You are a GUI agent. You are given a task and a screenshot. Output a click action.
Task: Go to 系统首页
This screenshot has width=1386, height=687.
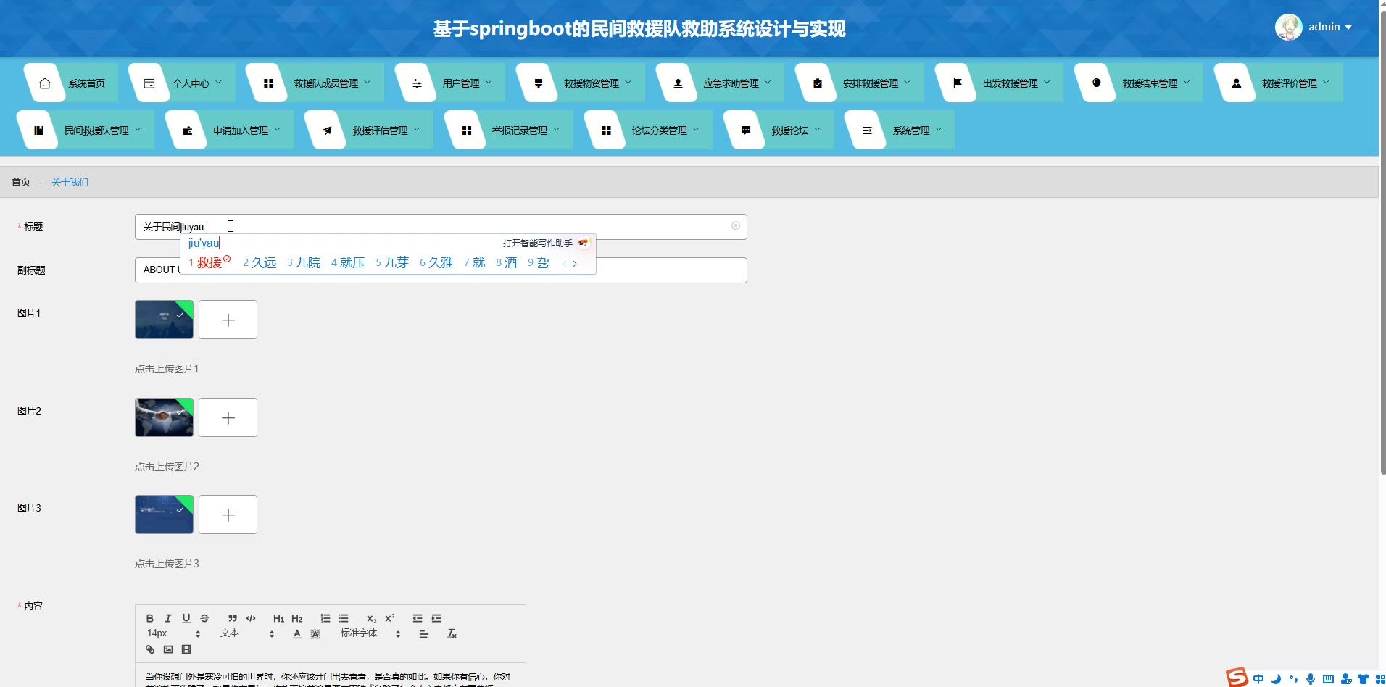click(x=70, y=83)
